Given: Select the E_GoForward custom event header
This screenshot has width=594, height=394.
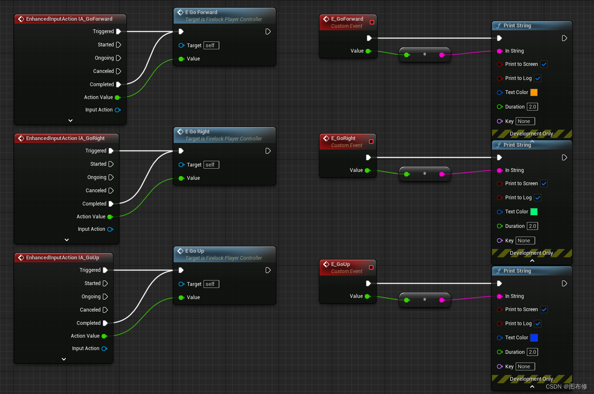Looking at the screenshot, I should [x=348, y=22].
